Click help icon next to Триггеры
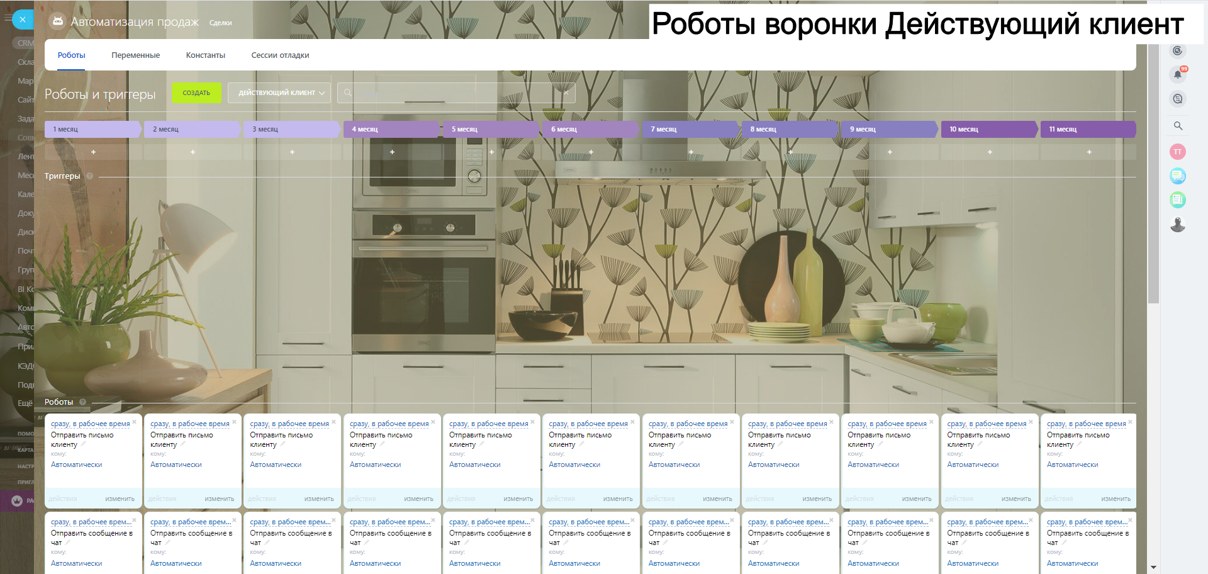Viewport: 1208px width, 574px height. [x=89, y=176]
